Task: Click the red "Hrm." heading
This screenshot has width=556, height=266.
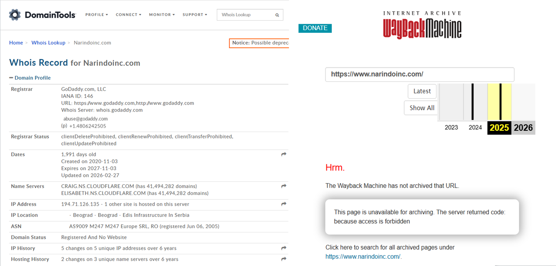Action: 335,168
